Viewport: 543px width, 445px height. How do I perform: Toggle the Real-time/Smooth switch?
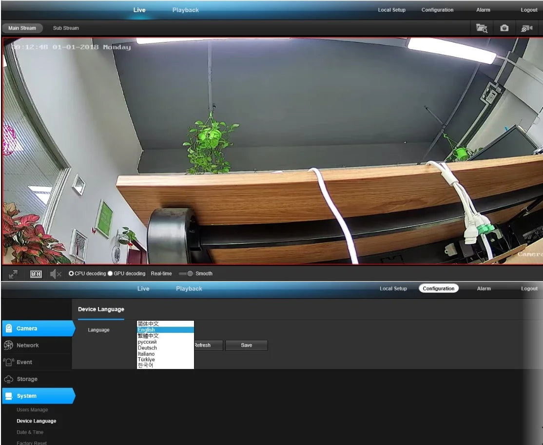[186, 273]
